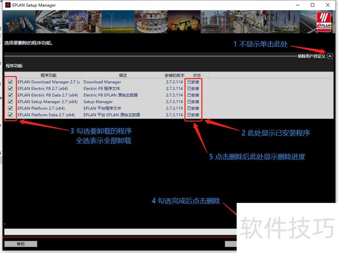Viewport: 338px width, 253px height.
Task: Click the EPLAN logo in the banner
Action: click(325, 22)
